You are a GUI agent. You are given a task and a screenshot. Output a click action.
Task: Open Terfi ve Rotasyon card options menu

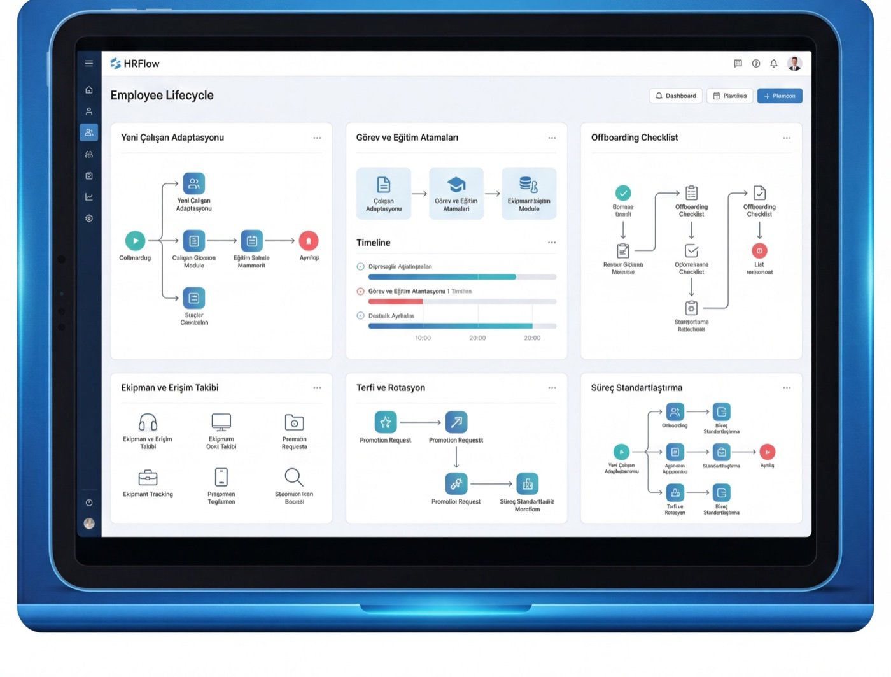[x=552, y=388]
